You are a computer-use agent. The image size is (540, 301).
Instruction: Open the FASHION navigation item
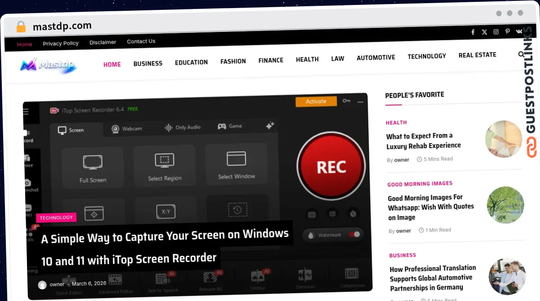click(x=233, y=61)
